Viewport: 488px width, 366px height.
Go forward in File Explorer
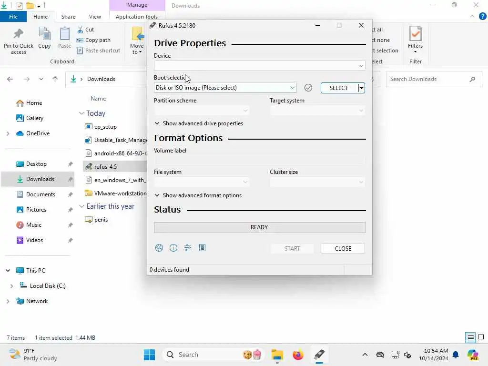pyautogui.click(x=27, y=79)
